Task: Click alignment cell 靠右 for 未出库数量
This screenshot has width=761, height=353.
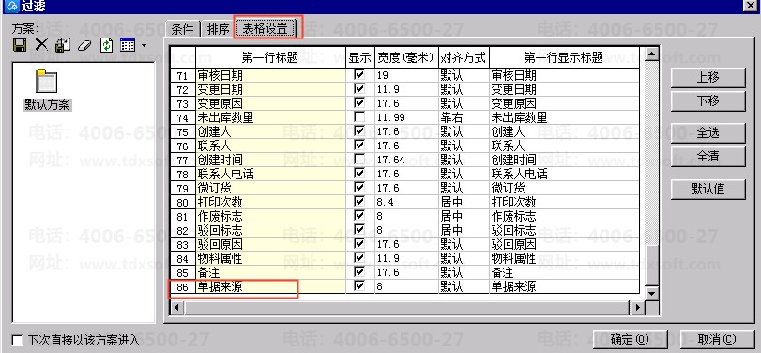Action: point(464,117)
